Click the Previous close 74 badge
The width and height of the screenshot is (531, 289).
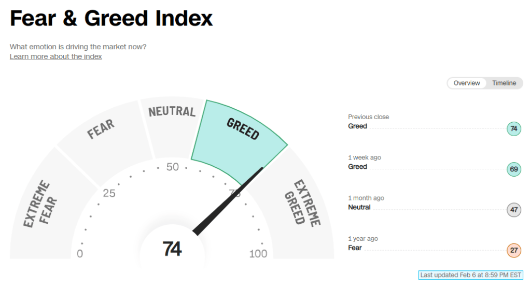coord(514,128)
